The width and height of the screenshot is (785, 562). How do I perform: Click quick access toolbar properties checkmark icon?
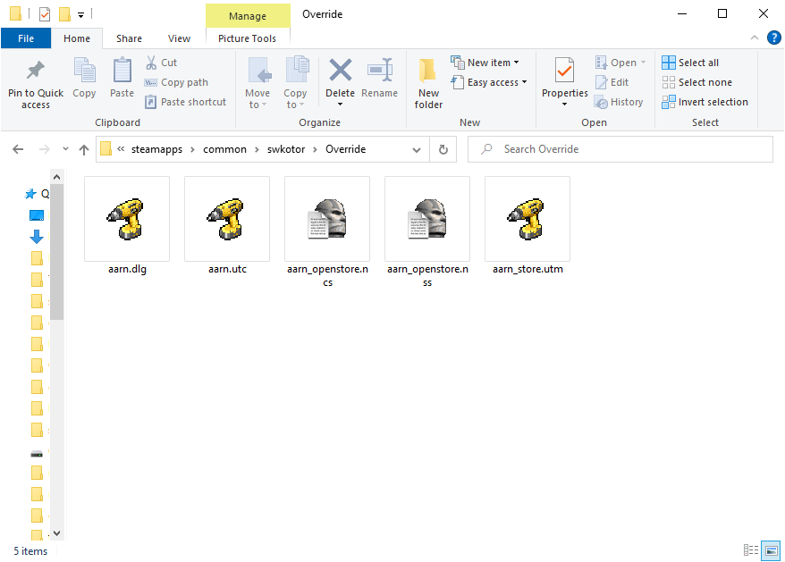pos(45,14)
